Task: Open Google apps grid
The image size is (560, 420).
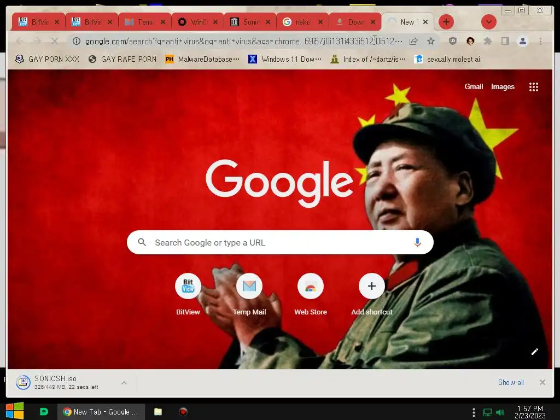Action: (x=534, y=87)
